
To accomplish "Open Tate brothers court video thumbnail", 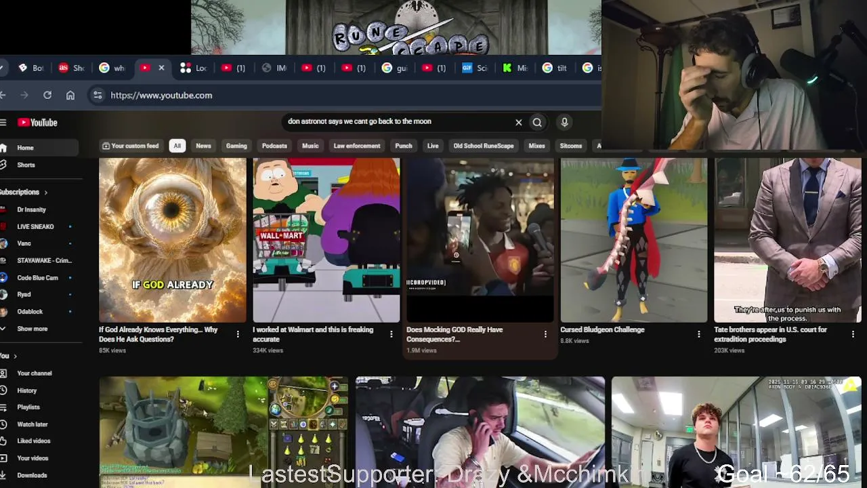I will (788, 240).
